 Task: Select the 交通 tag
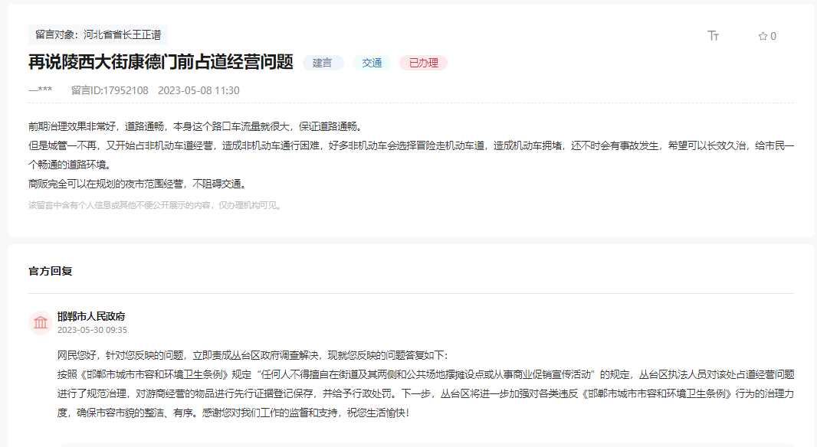click(x=372, y=63)
